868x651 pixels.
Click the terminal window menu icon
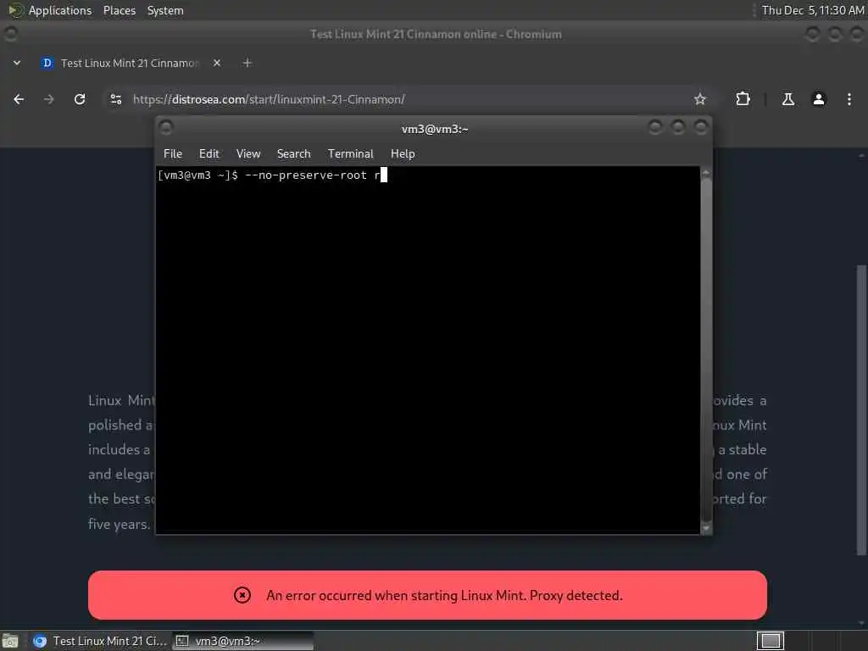pos(165,128)
